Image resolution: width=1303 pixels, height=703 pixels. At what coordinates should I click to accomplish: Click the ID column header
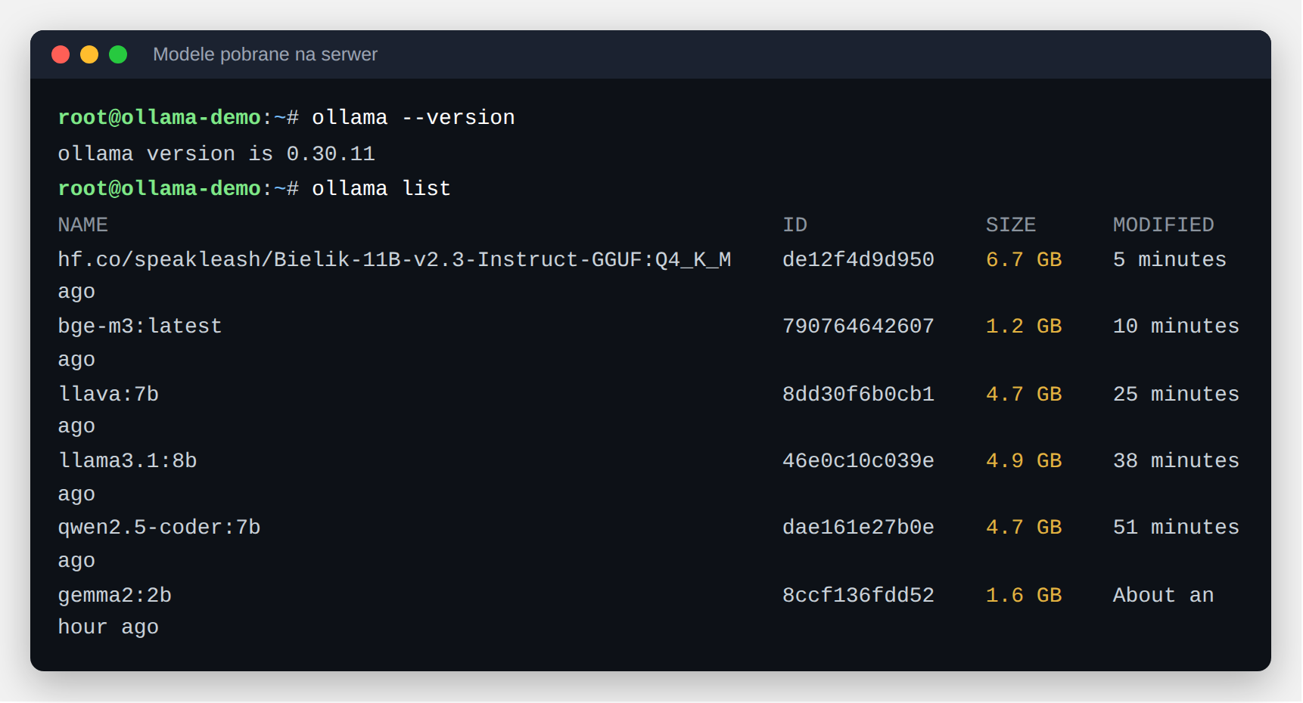click(795, 225)
